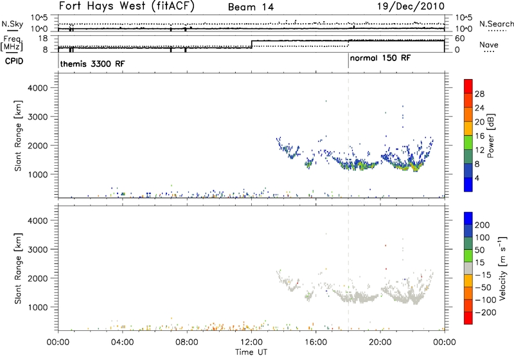Click the date '19/Dec/2010'
This screenshot has width=514, height=356.
(x=411, y=6)
